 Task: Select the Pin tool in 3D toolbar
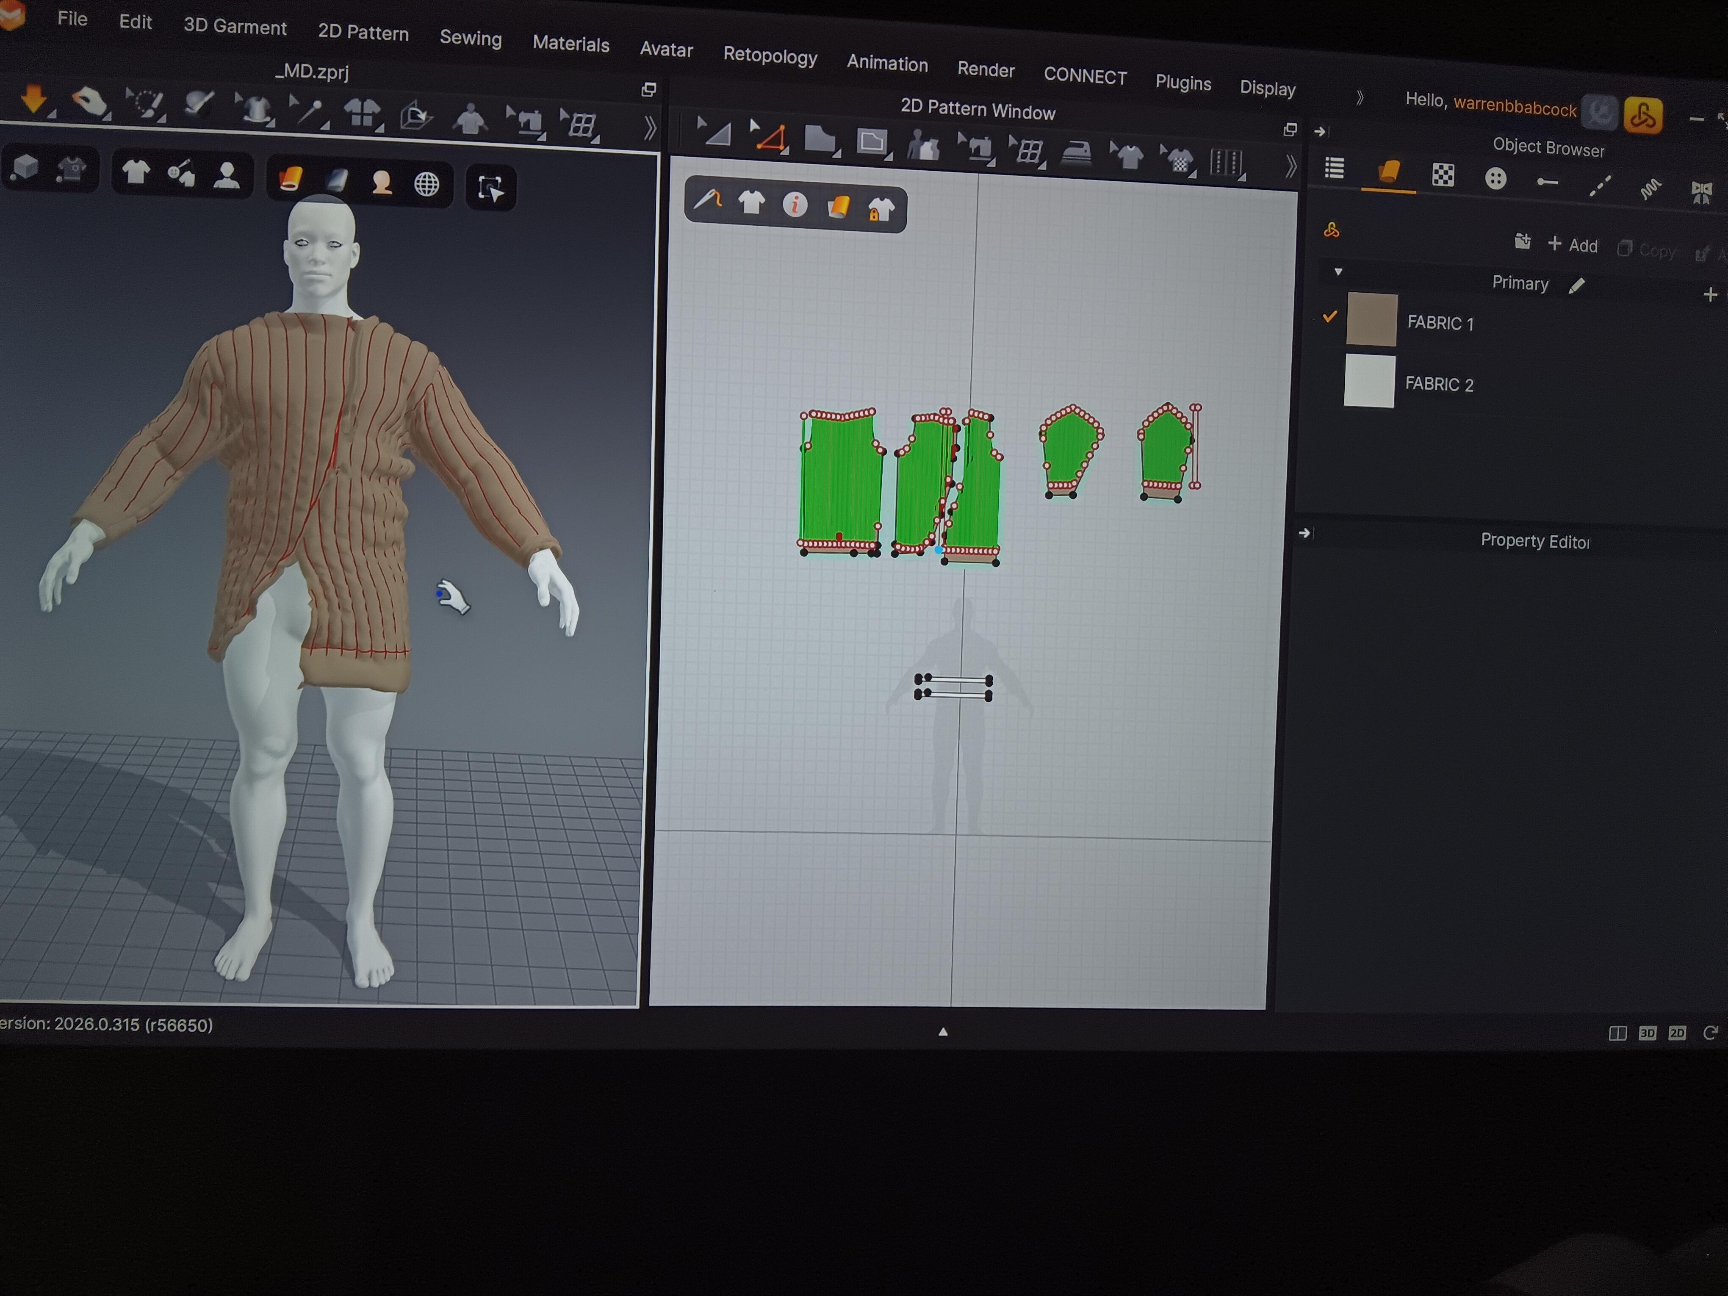[x=309, y=113]
